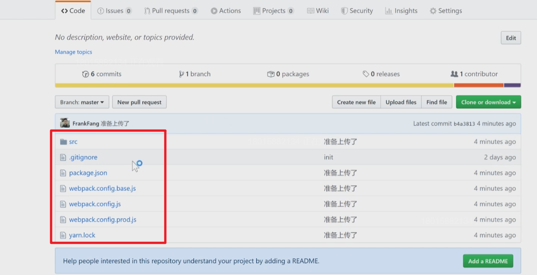Click the Find file button
The height and width of the screenshot is (275, 537).
[x=437, y=102]
